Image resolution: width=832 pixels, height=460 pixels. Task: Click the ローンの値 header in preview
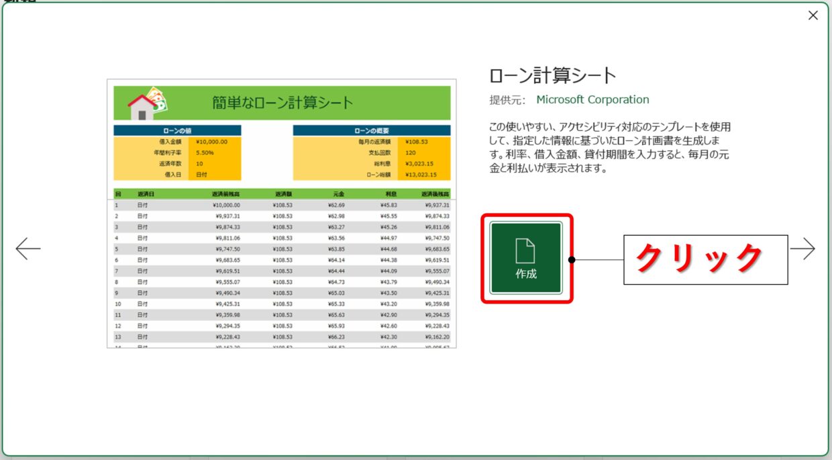coord(177,131)
